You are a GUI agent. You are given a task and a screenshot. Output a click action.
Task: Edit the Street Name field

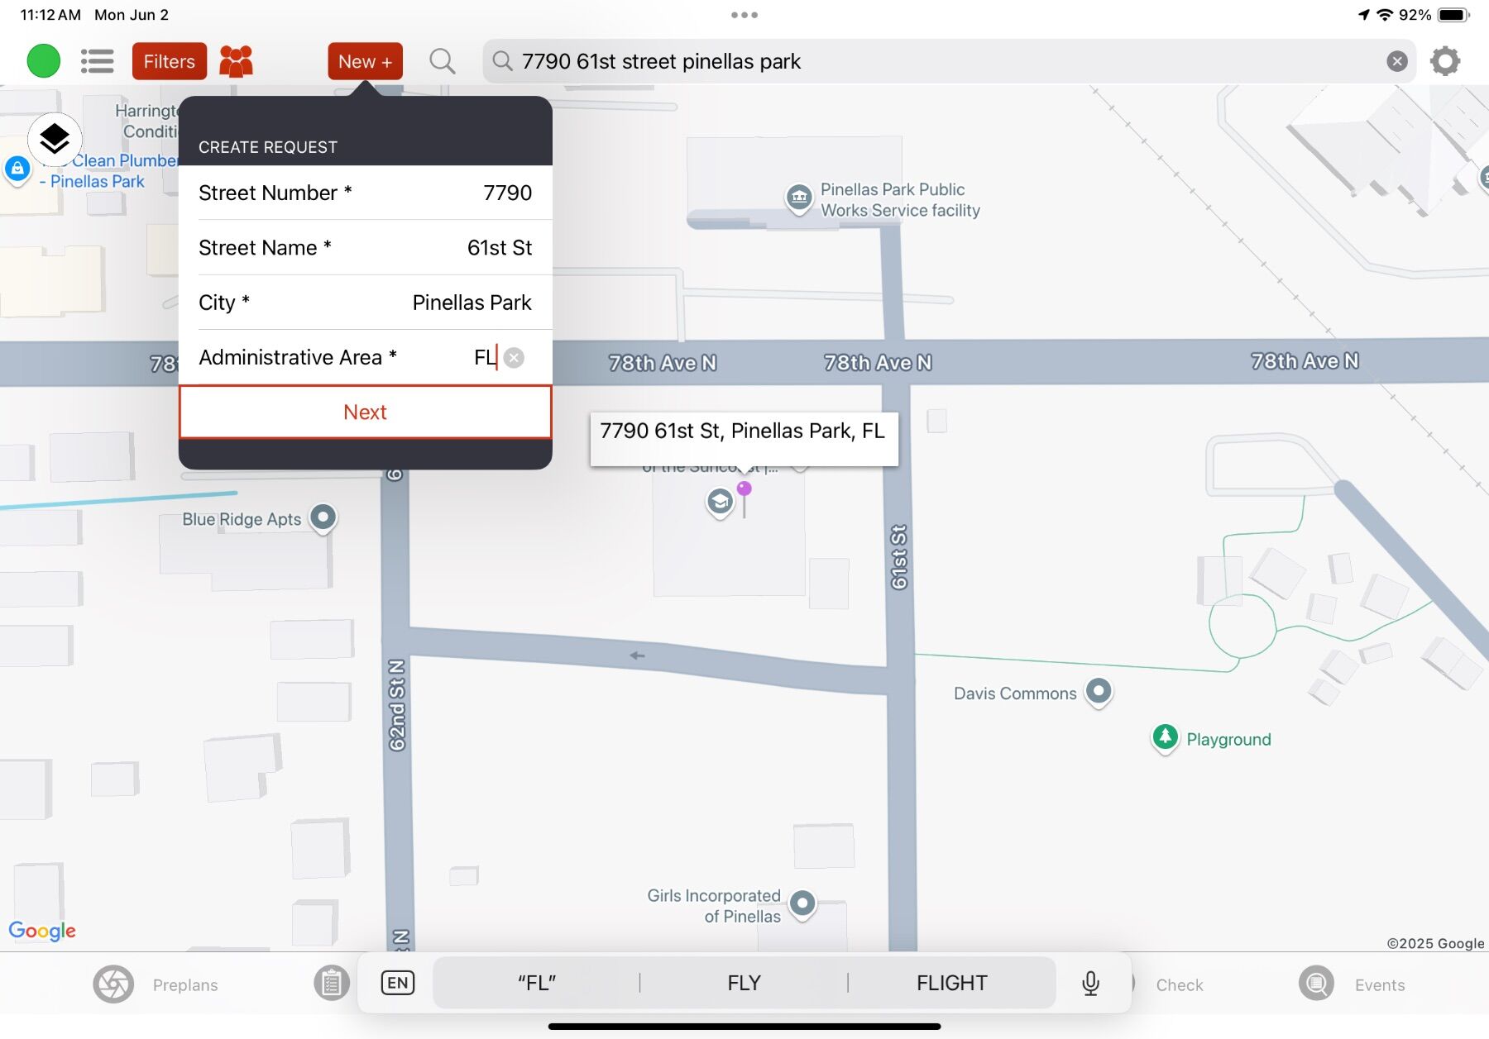tap(365, 248)
